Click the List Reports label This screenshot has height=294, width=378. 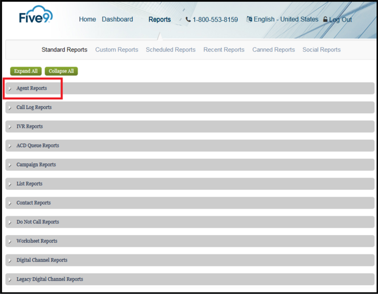pyautogui.click(x=29, y=184)
